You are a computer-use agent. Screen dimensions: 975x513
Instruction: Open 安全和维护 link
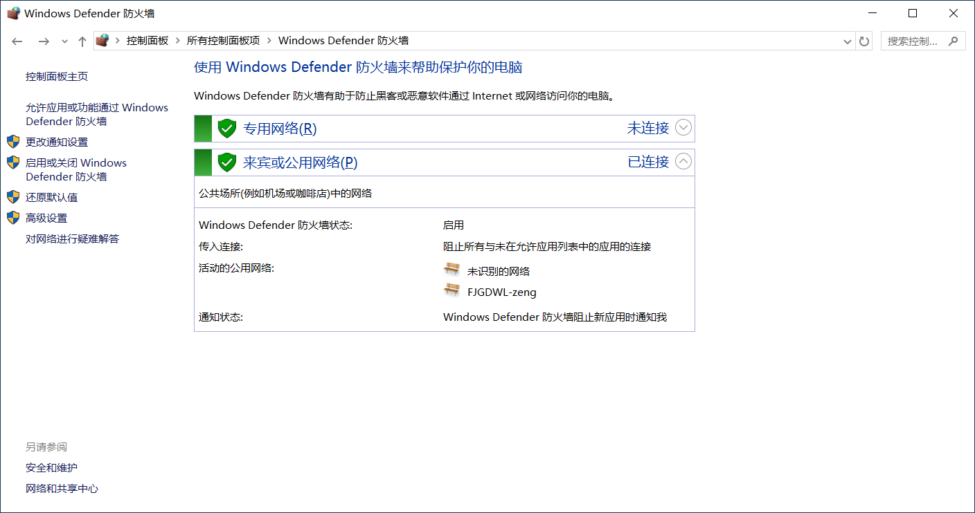click(52, 468)
